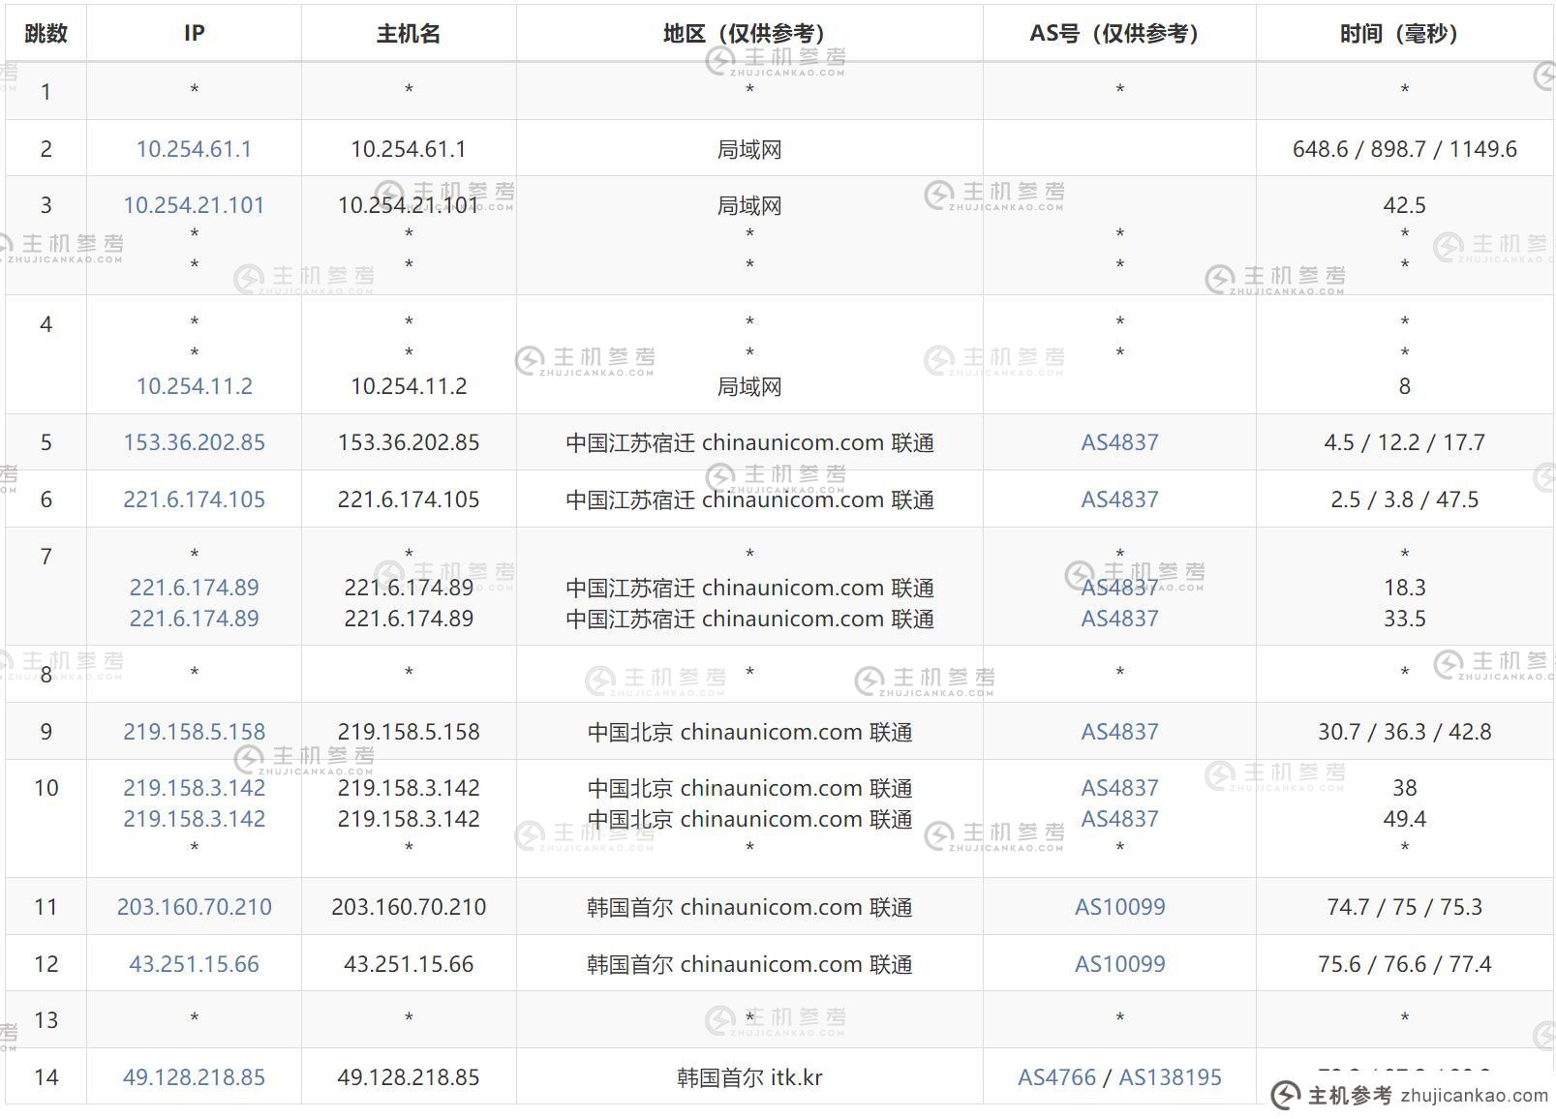
Task: Select hostname cell 221.6.174.105
Action: pos(409,499)
